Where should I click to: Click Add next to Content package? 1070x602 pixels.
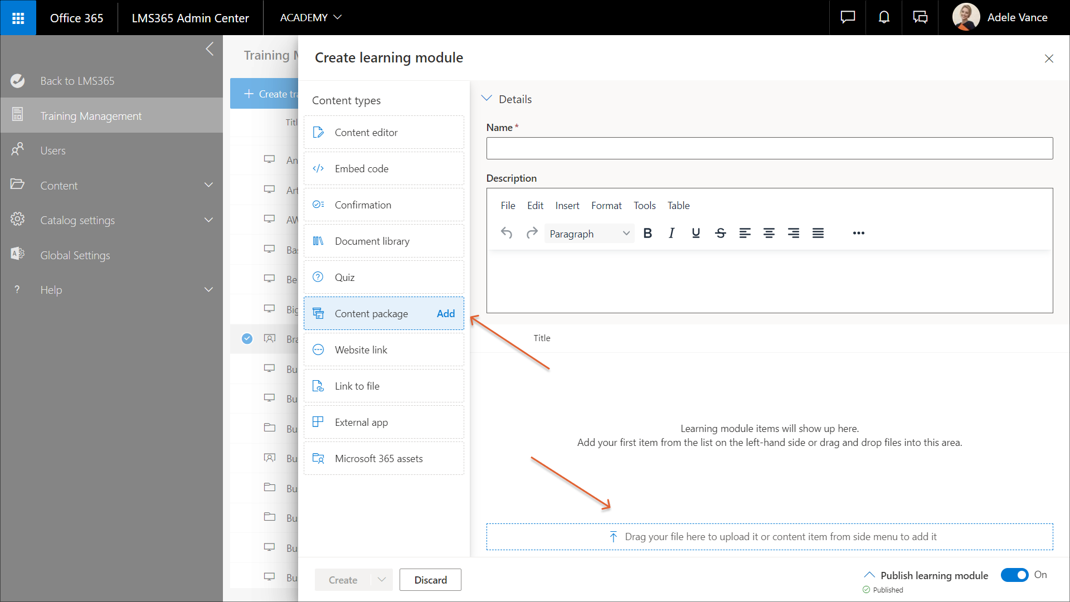pos(445,313)
